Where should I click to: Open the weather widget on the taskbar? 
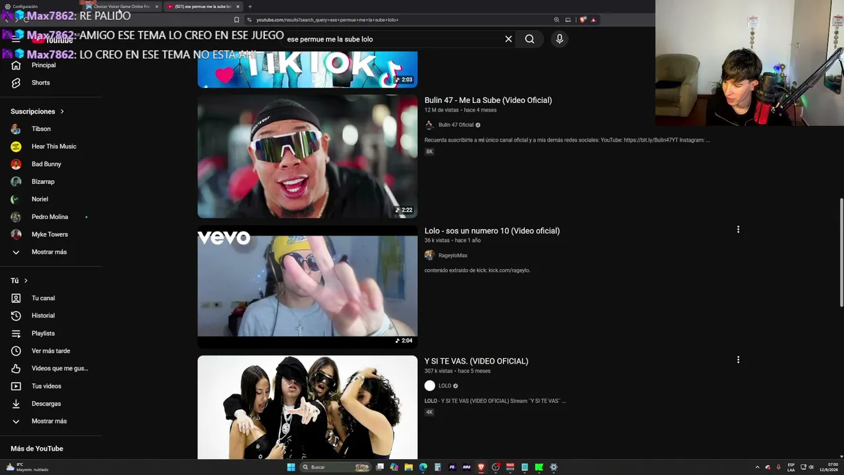coord(26,467)
